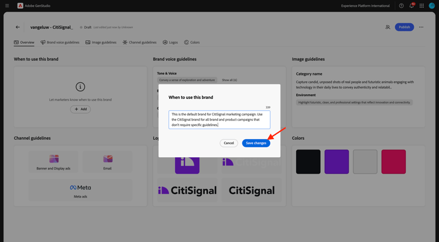Select the gray color swatch

pyautogui.click(x=365, y=162)
